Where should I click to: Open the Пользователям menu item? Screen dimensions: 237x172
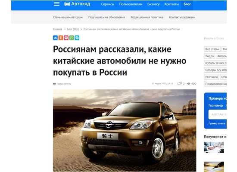131,4
